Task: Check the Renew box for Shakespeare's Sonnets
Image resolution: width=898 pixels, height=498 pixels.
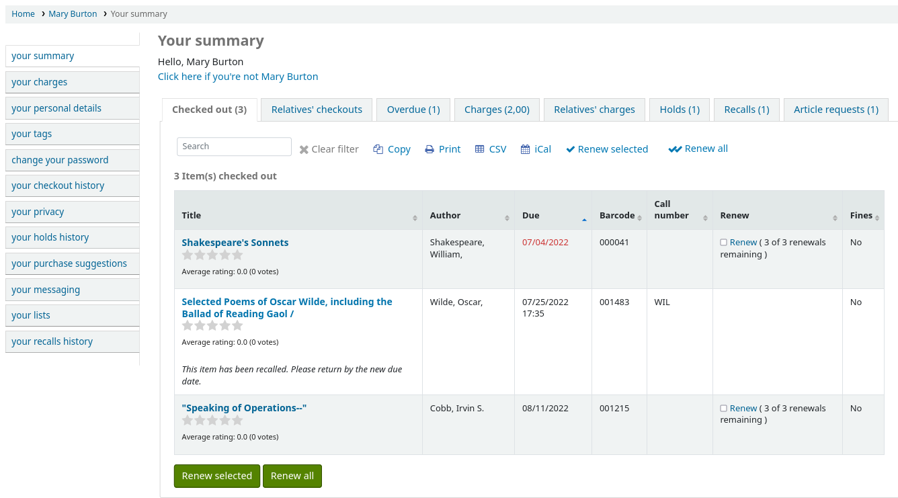Action: (x=723, y=241)
